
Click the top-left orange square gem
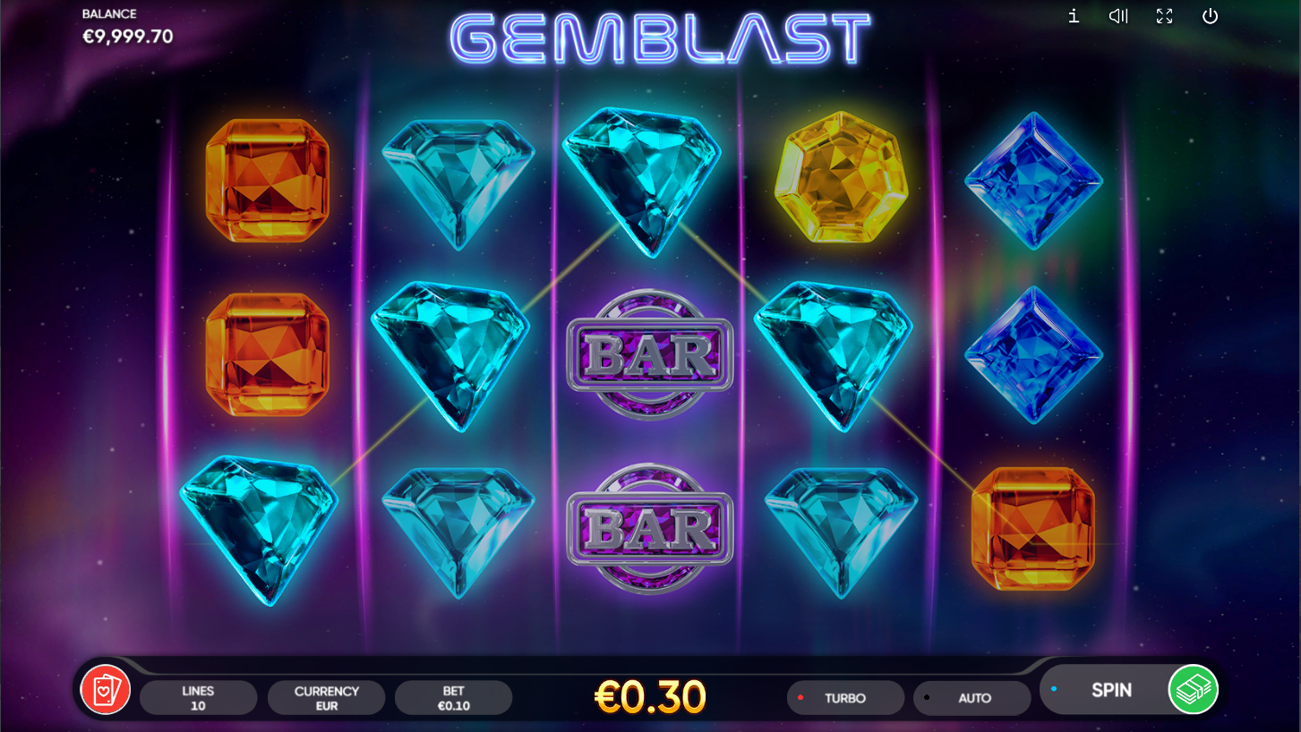[267, 180]
